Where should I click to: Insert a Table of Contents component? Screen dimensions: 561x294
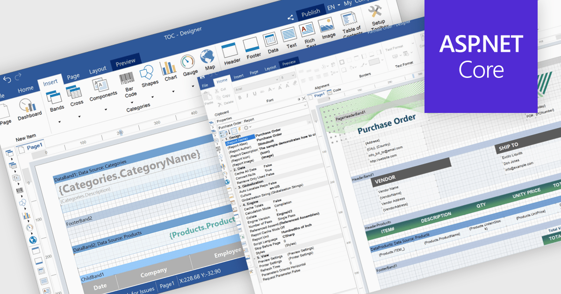351,24
